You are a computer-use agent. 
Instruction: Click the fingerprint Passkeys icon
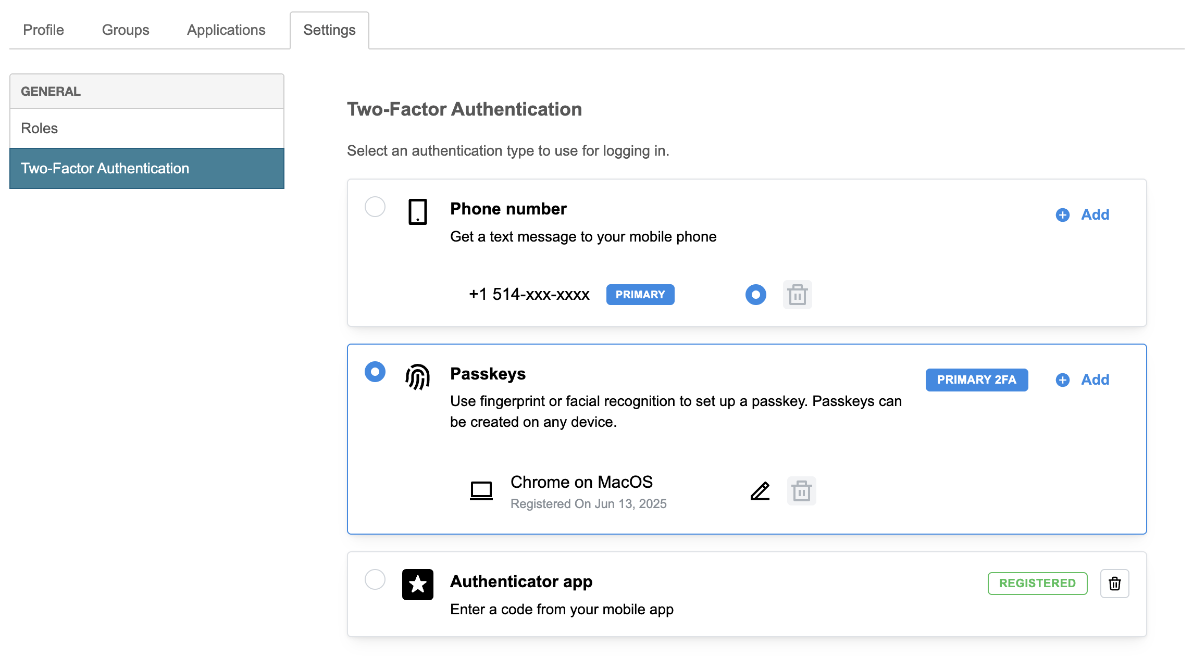pyautogui.click(x=417, y=377)
